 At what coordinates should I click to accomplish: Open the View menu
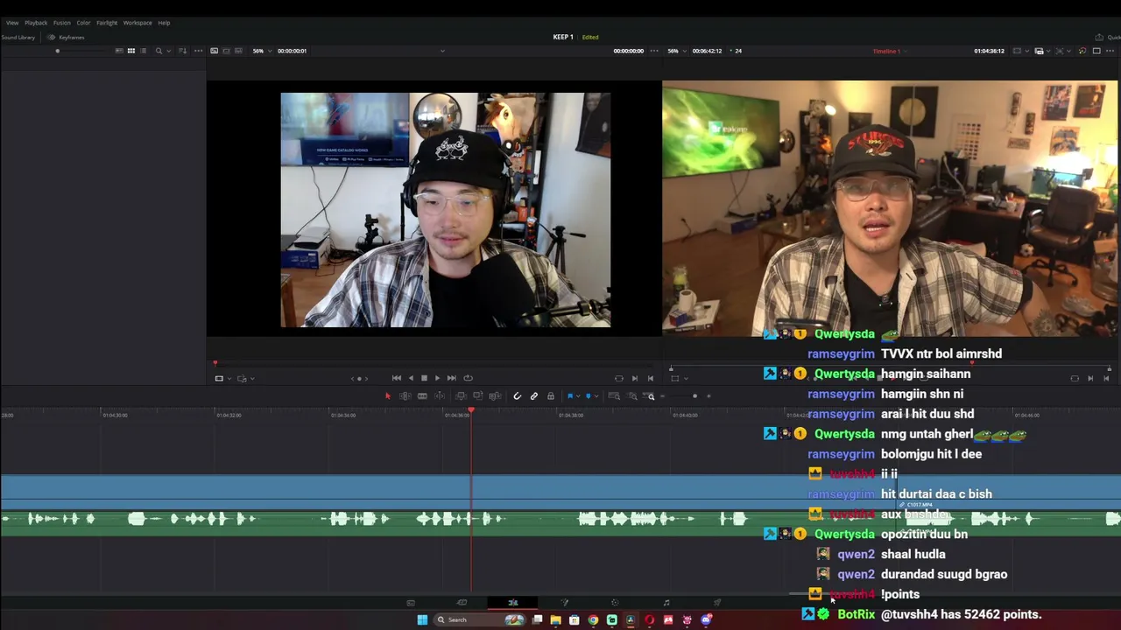tap(12, 23)
